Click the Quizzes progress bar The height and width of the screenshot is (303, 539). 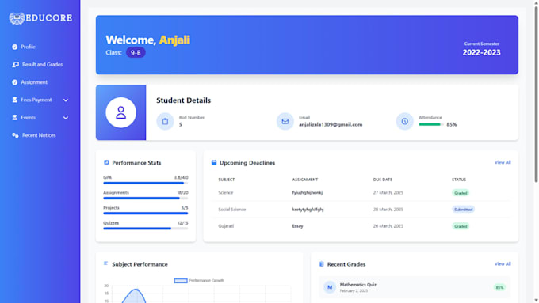pyautogui.click(x=145, y=229)
